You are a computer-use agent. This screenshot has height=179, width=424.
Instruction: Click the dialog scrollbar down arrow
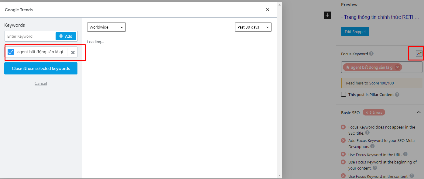click(x=280, y=176)
